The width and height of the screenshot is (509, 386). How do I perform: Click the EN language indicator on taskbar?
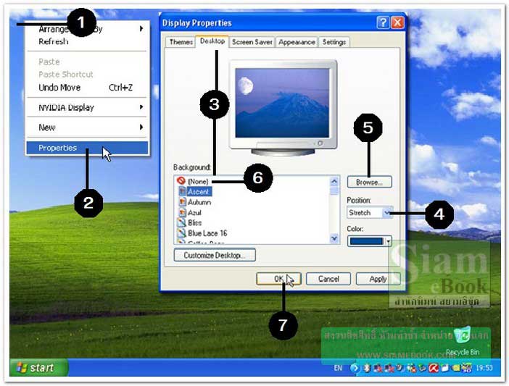tap(338, 368)
